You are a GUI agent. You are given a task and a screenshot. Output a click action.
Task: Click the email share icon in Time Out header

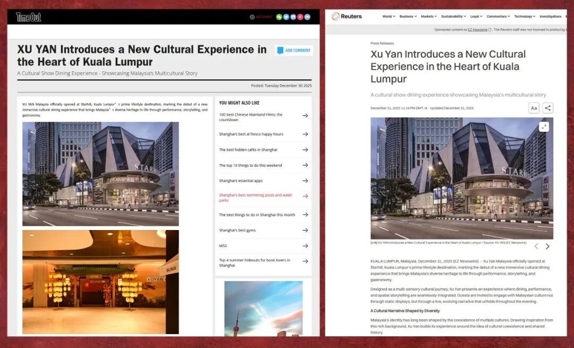[307, 17]
